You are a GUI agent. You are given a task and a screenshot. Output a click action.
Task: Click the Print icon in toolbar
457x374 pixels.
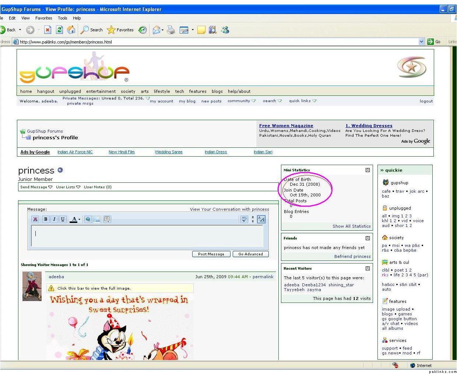171,30
